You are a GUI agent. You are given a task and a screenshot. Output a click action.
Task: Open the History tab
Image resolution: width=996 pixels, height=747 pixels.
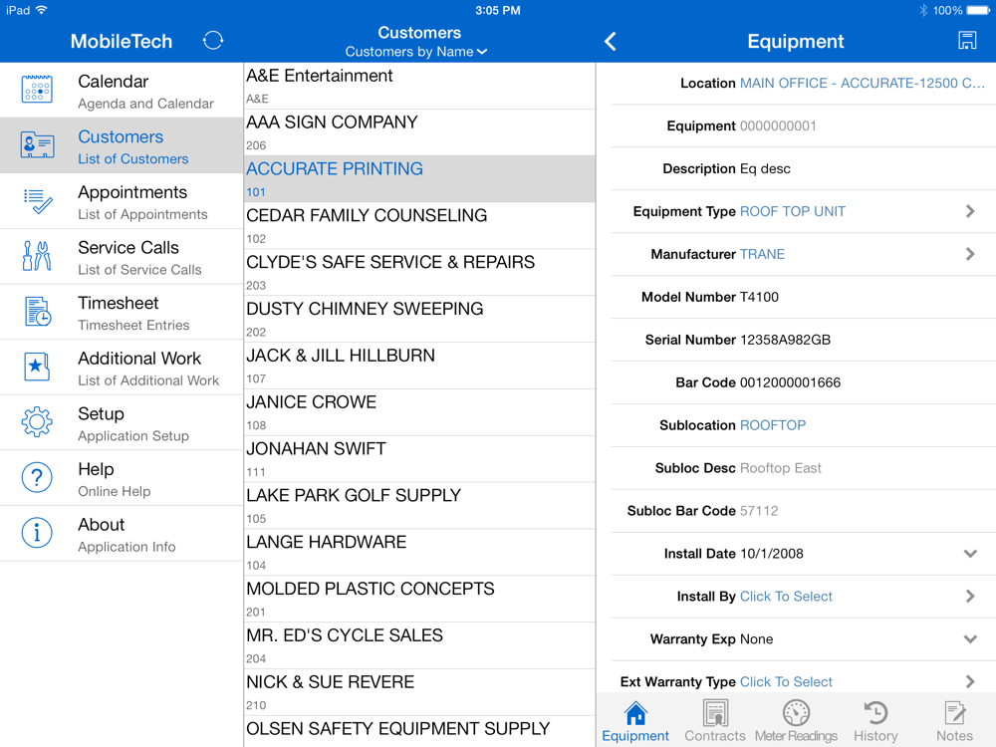pos(875,721)
